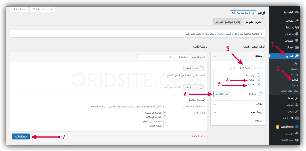Open تخصيص submenu item
306x151 pixels.
(x=294, y=69)
